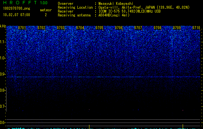
Task: Click the 0708 time tick label
Action: pyautogui.click(x=157, y=28)
